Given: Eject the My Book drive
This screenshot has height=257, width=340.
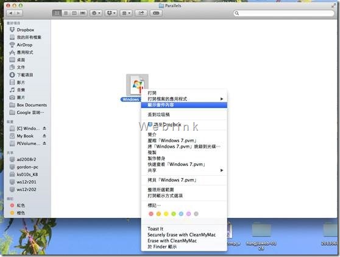Looking at the screenshot, I should (44, 136).
